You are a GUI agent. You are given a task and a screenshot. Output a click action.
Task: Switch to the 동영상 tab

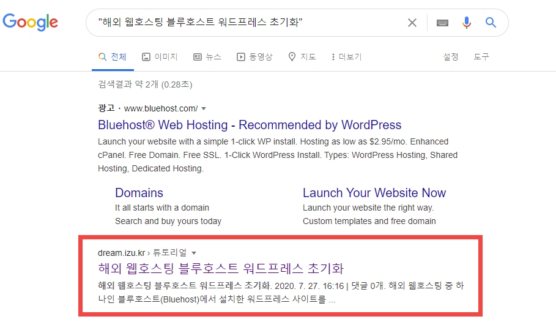pyautogui.click(x=254, y=57)
